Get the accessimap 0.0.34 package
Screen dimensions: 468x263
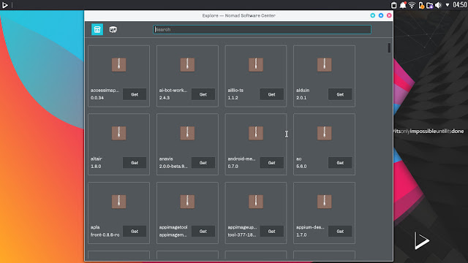135,94
